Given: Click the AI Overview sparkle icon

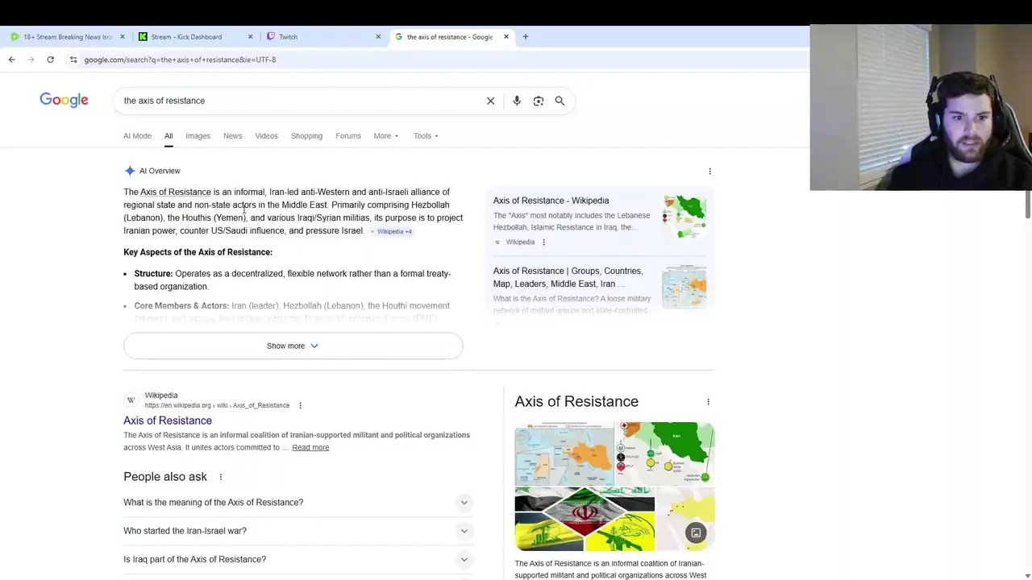Looking at the screenshot, I should click(130, 171).
